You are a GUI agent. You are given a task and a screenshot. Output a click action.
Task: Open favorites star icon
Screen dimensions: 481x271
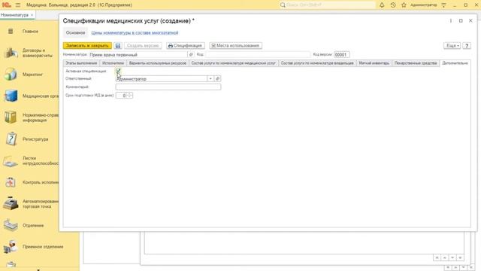click(404, 5)
